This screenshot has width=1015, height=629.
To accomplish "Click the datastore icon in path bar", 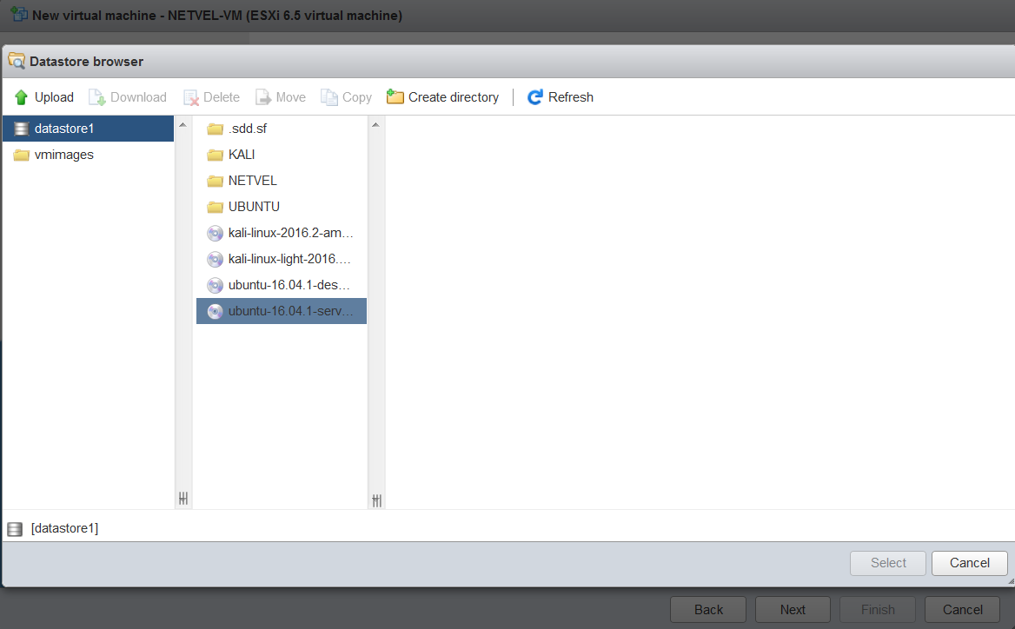I will (15, 529).
